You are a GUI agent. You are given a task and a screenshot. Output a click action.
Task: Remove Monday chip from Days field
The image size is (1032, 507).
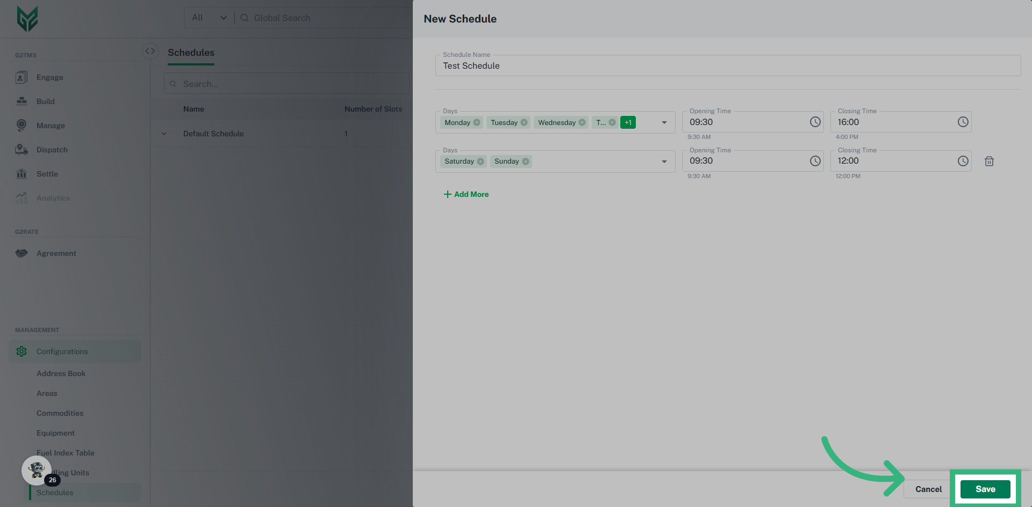point(477,123)
